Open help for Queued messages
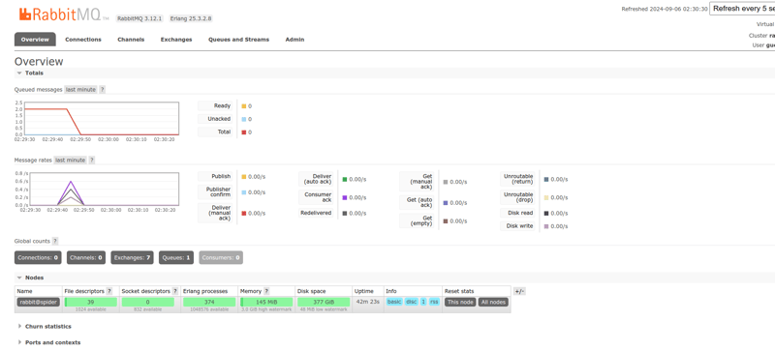775x351 pixels. click(103, 90)
